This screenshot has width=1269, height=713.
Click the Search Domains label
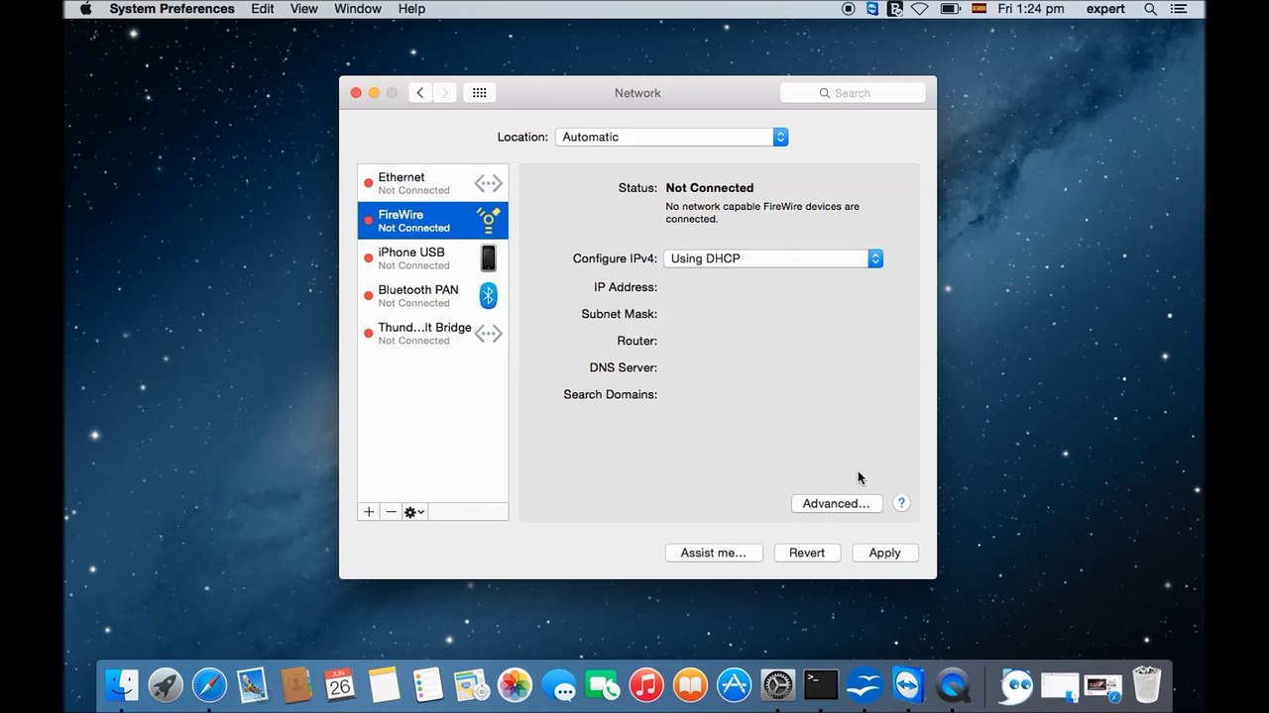[x=611, y=394]
